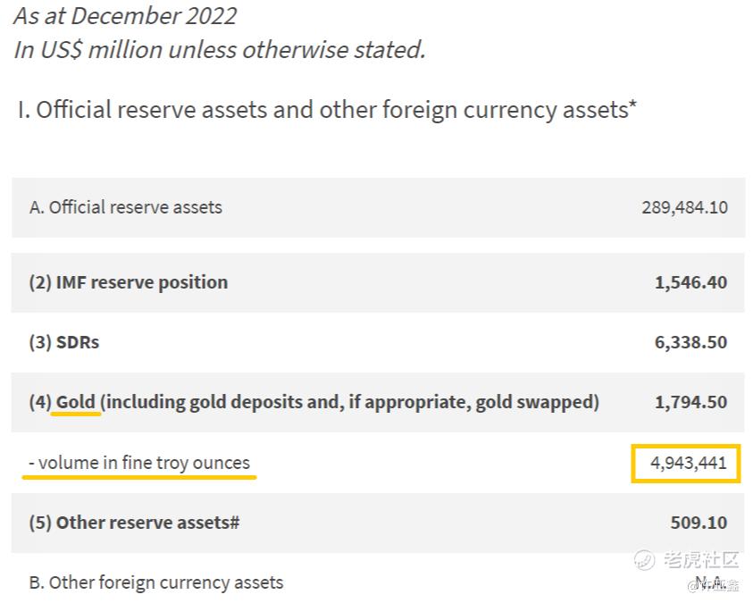
Task: Select the "B. Other foreign currency assets" label
Action: coord(156,582)
